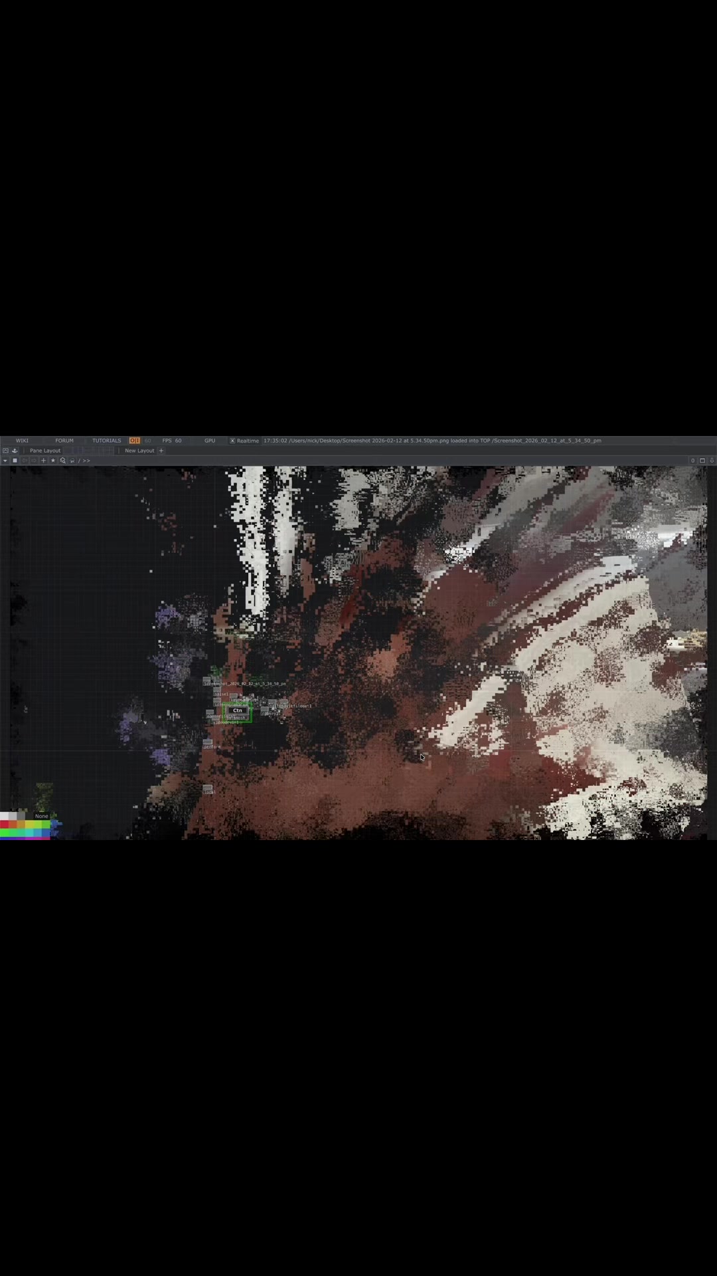The height and width of the screenshot is (1276, 717).
Task: Open the Pane Layout menu
Action: point(45,451)
